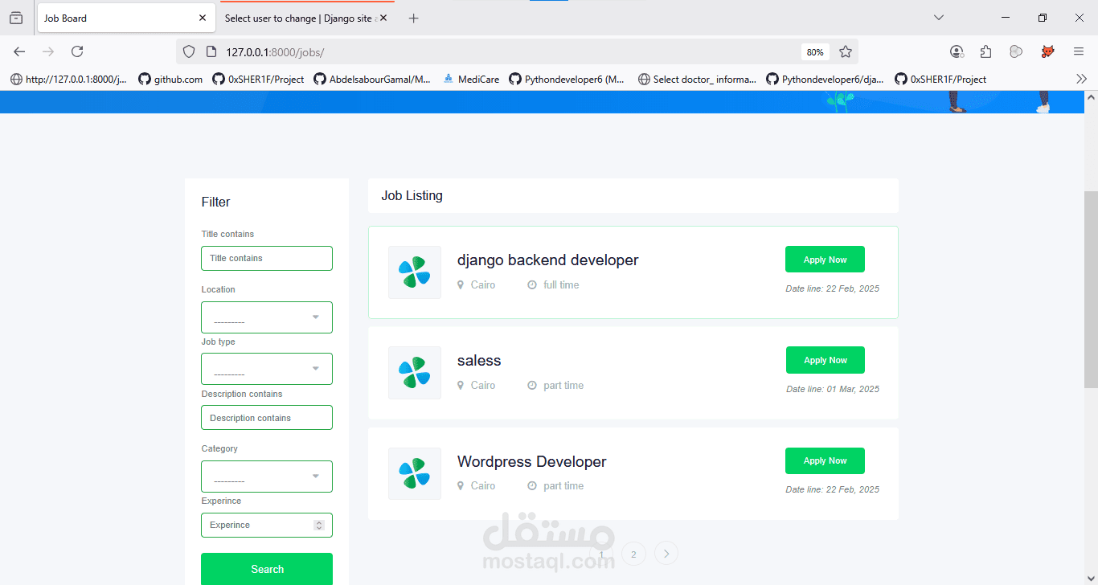This screenshot has width=1098, height=585.
Task: Open the django backend developer job title
Action: [x=548, y=260]
